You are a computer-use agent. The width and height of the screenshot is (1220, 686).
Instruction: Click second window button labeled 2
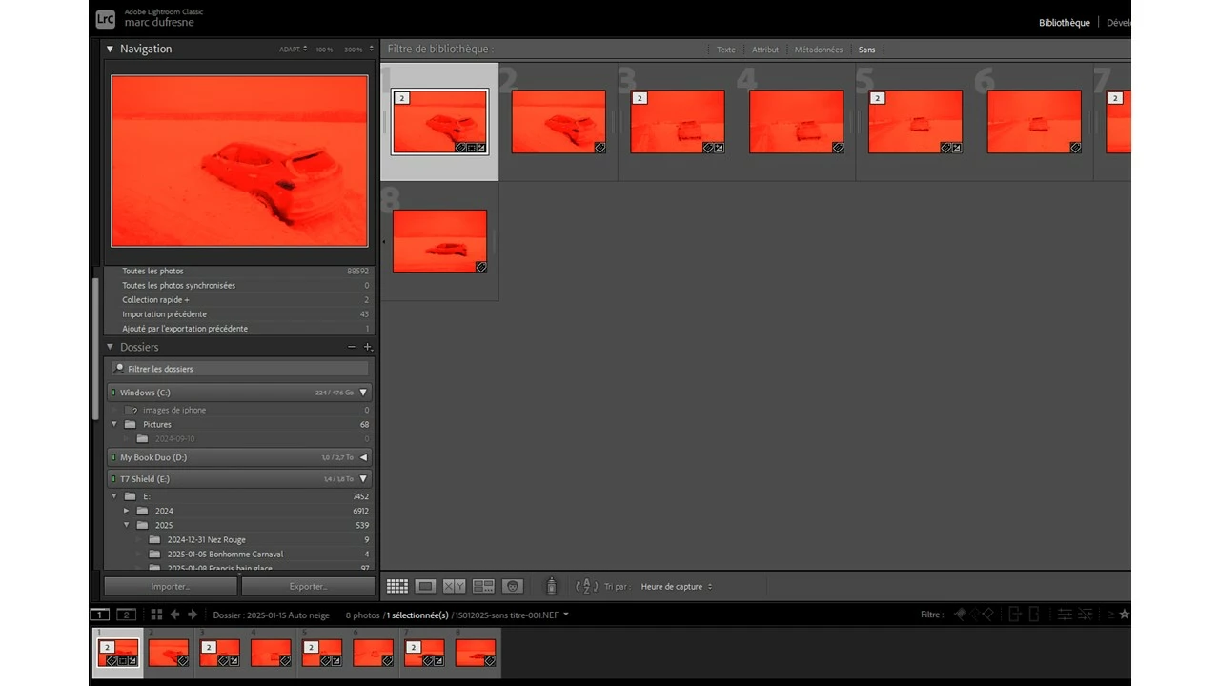(126, 615)
